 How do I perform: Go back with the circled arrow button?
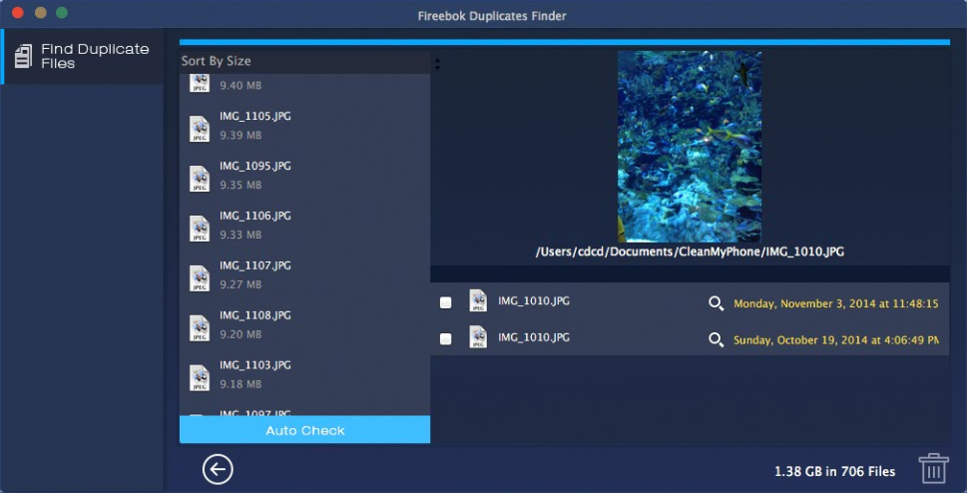click(x=218, y=470)
